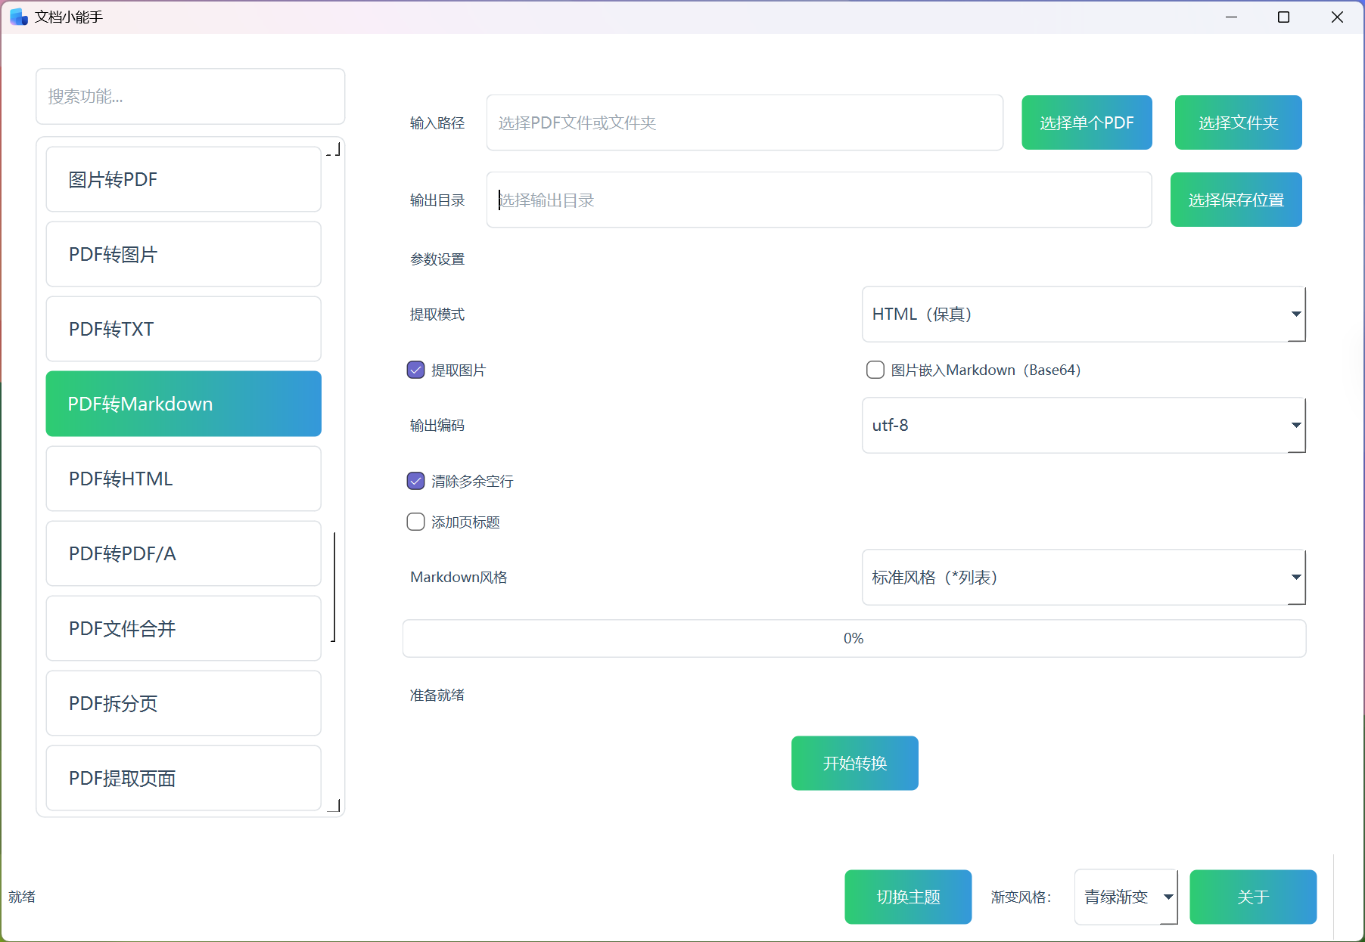Enable 图片嵌入Markdown (Base64) option
Screen dimensions: 1365x942
click(x=875, y=370)
